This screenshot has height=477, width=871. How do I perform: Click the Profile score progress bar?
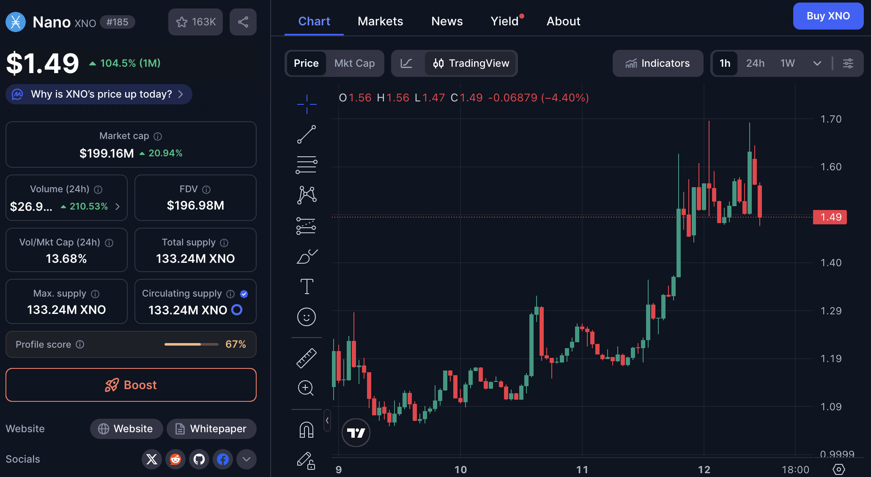click(x=191, y=344)
